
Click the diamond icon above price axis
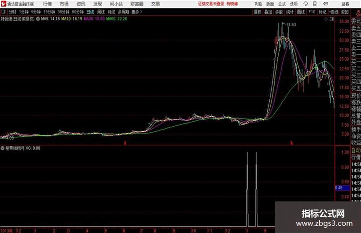(x=326, y=19)
